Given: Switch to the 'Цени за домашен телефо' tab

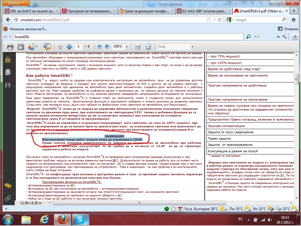Looking at the screenshot, I should (146, 11).
